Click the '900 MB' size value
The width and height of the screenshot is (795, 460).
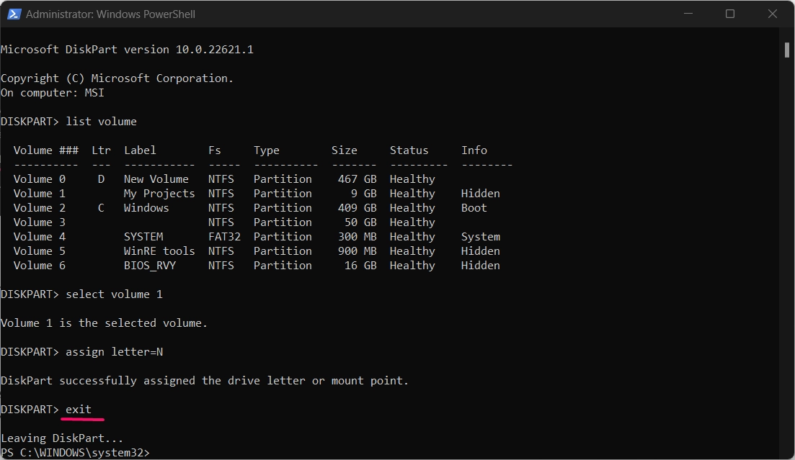(x=357, y=251)
